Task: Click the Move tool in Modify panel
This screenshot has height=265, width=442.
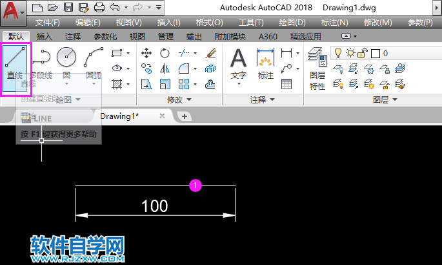Action: click(146, 53)
